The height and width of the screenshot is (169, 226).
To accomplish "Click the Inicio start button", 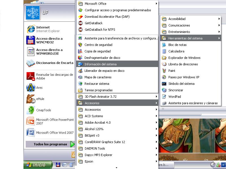I will tap(38, 165).
